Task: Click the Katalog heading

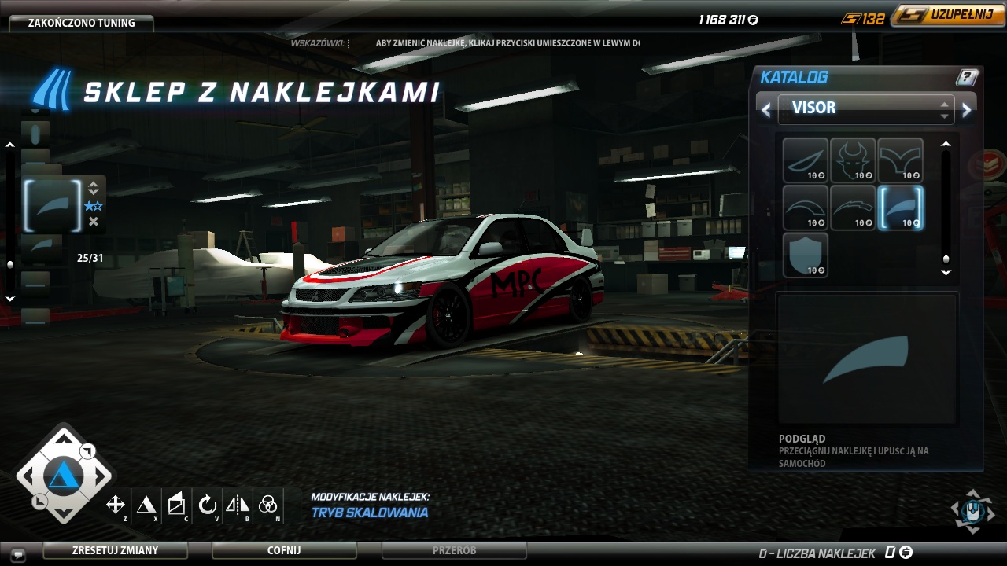Action: 794,77
